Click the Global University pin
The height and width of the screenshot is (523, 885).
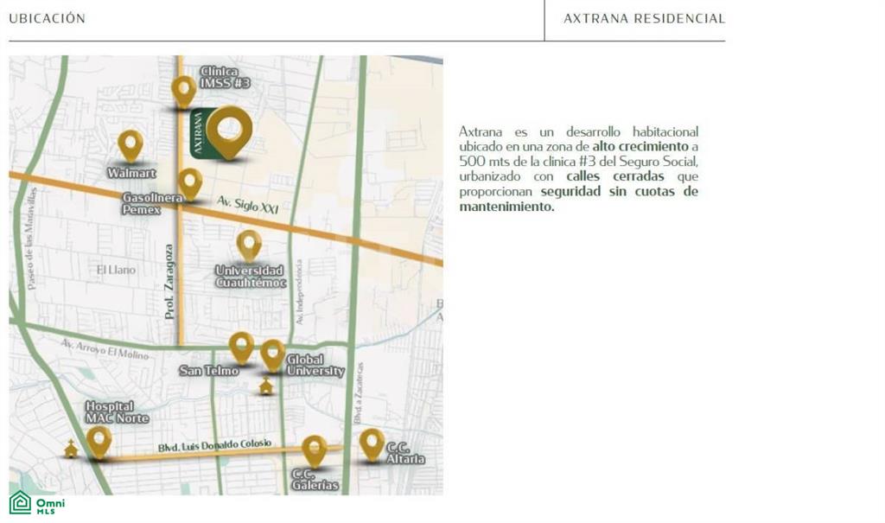click(272, 355)
